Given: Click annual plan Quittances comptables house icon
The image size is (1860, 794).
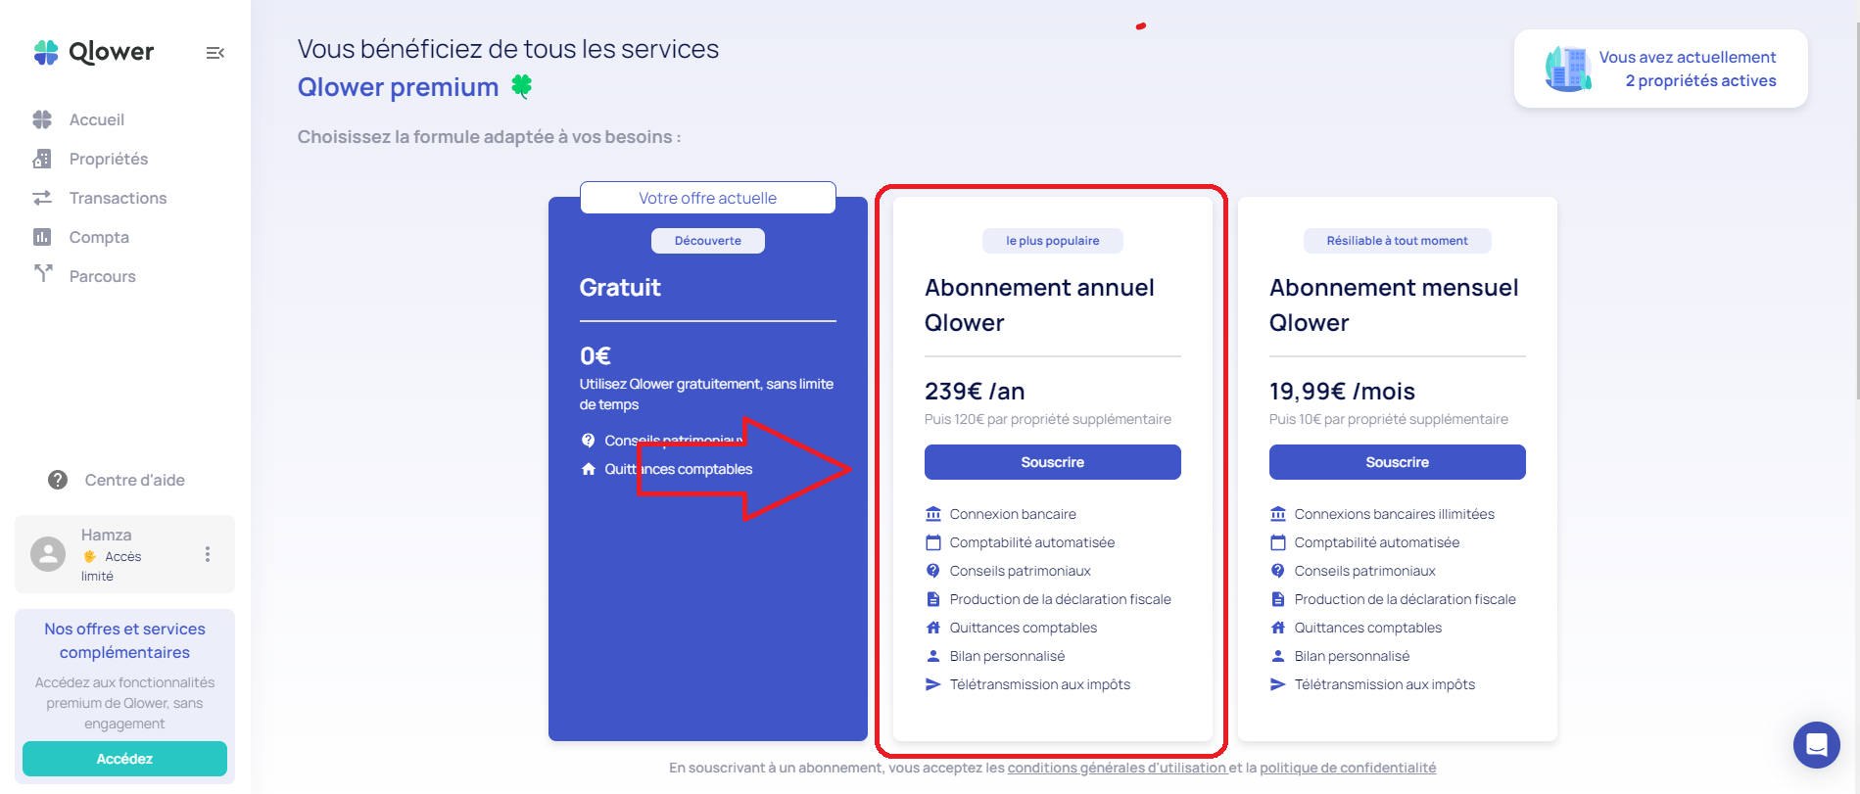Looking at the screenshot, I should click(x=933, y=628).
